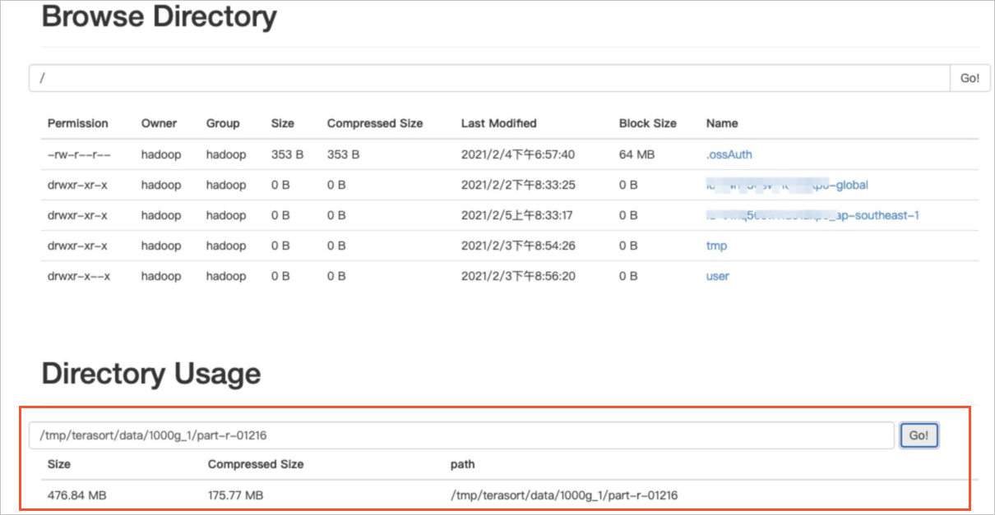Click the Last Modified column header
This screenshot has width=995, height=515.
[x=498, y=123]
